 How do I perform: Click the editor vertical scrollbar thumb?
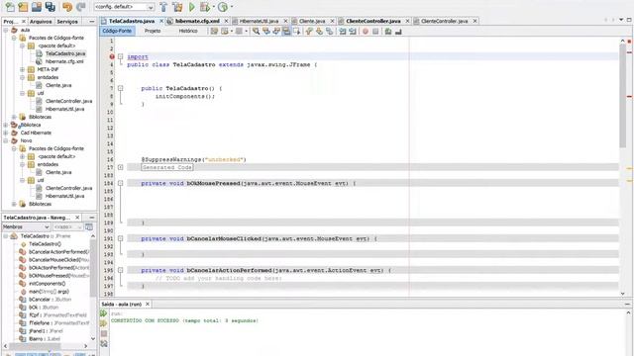click(x=623, y=96)
